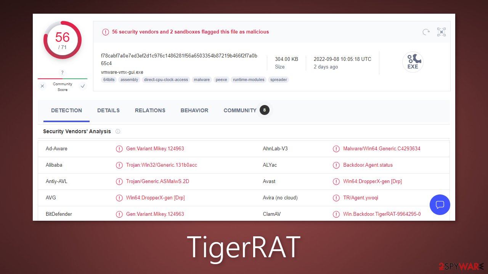Open the Win64:DropperX-gen [Drp] detection link
Viewport: 488px width, 274px height.
pos(372,182)
